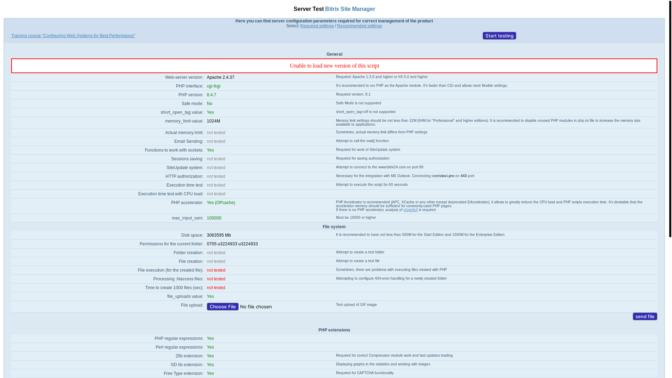Click the 'File system' section header

click(334, 227)
